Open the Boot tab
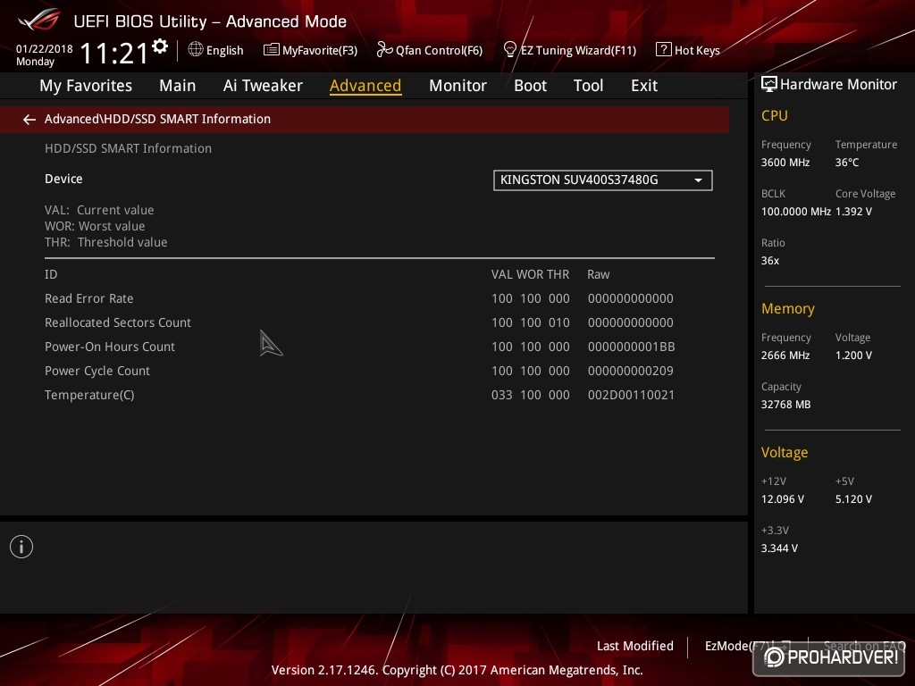The width and height of the screenshot is (915, 686). click(x=530, y=86)
